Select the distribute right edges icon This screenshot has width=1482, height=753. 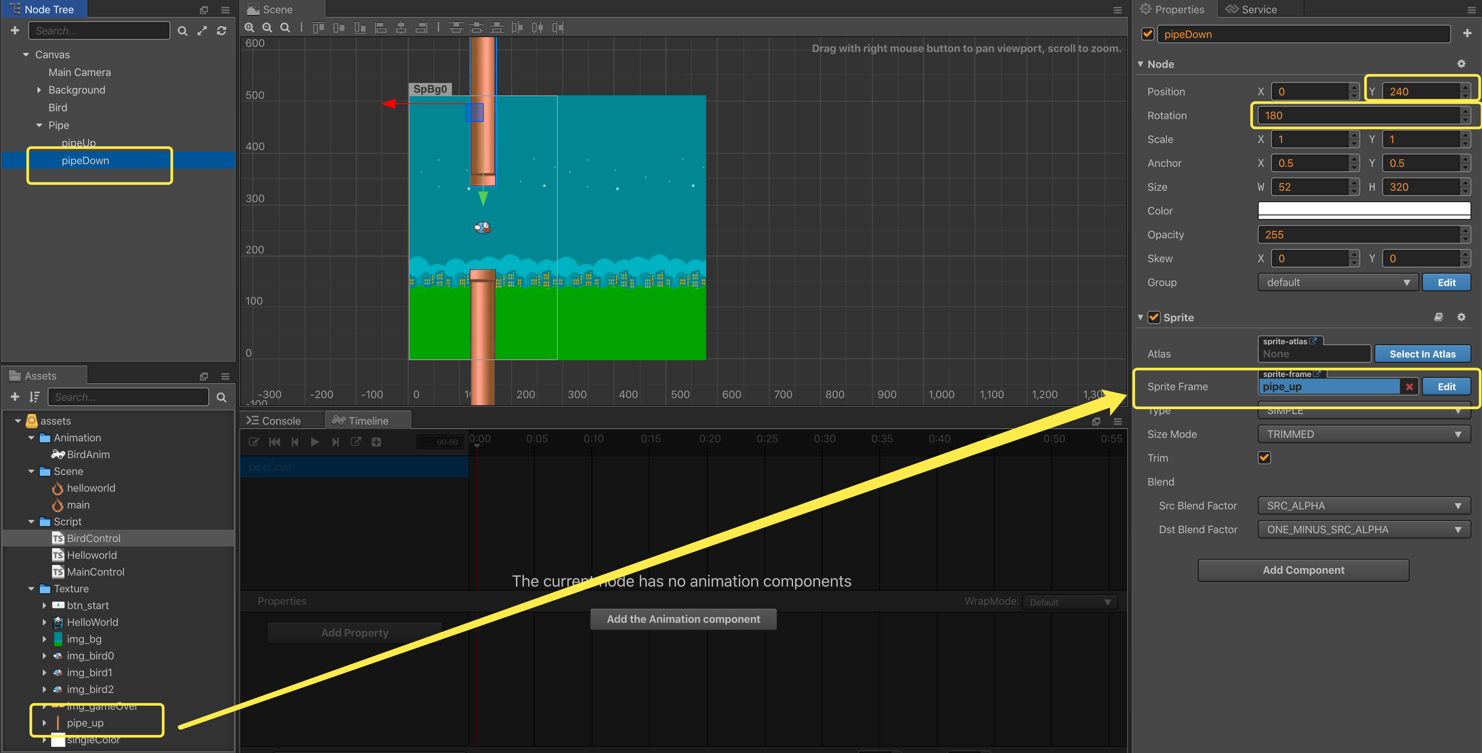coord(557,28)
